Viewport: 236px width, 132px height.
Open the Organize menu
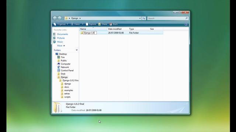[x=61, y=24]
